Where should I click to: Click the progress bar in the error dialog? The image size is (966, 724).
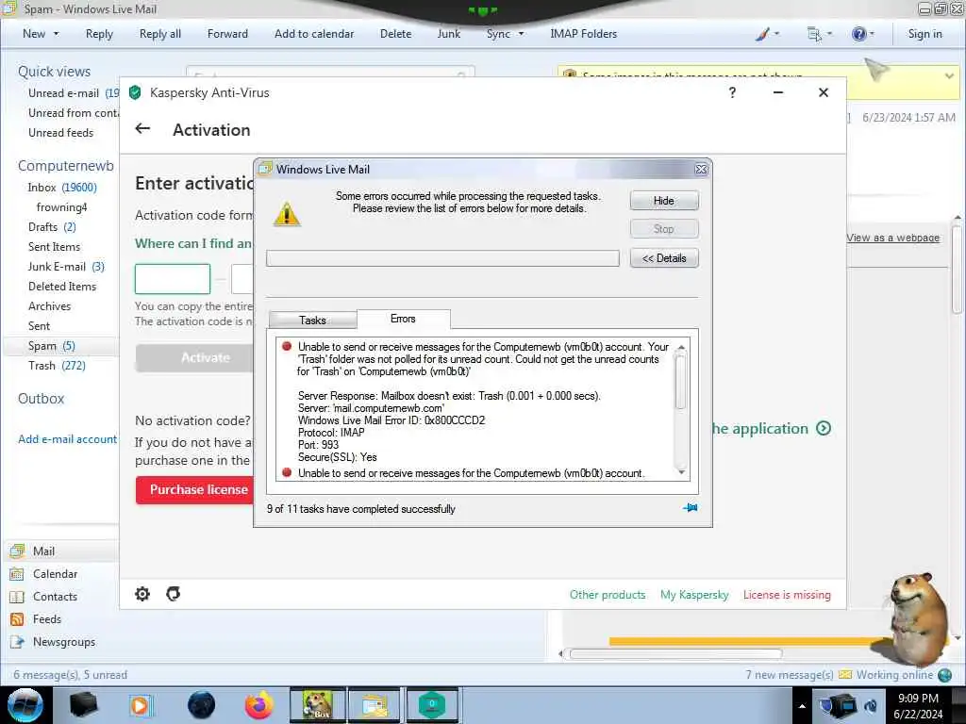click(442, 258)
